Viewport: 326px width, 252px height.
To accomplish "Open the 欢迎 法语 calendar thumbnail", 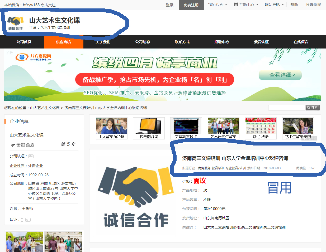I will pyautogui.click(x=261, y=128).
